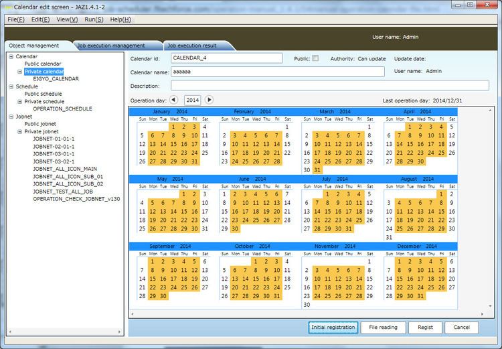
Task: Collapse the Calendar tree node
Action: pos(11,57)
